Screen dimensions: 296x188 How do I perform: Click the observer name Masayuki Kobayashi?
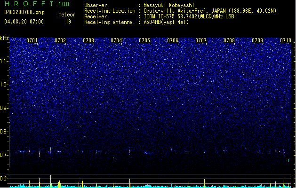tap(169, 5)
